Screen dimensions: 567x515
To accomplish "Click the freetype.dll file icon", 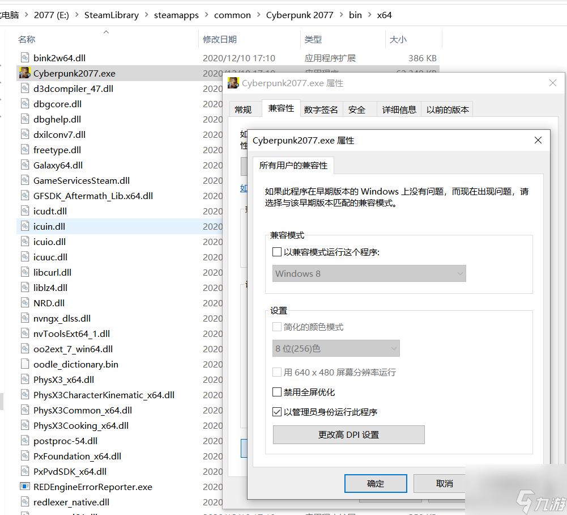I will tap(25, 150).
